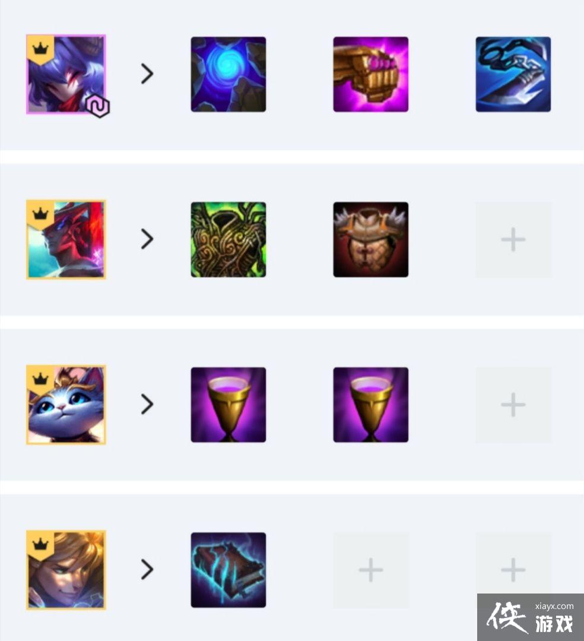
Task: Click the spiked Bramble Vest armor icon
Action: [371, 240]
